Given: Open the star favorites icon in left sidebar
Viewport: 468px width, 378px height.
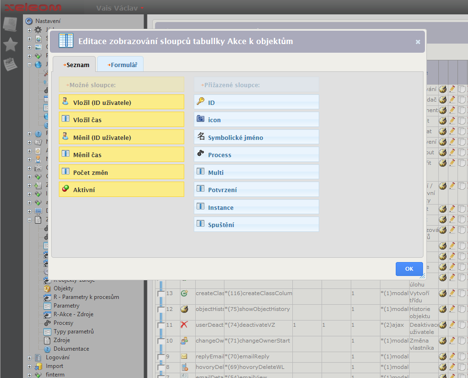Looking at the screenshot, I should point(11,45).
